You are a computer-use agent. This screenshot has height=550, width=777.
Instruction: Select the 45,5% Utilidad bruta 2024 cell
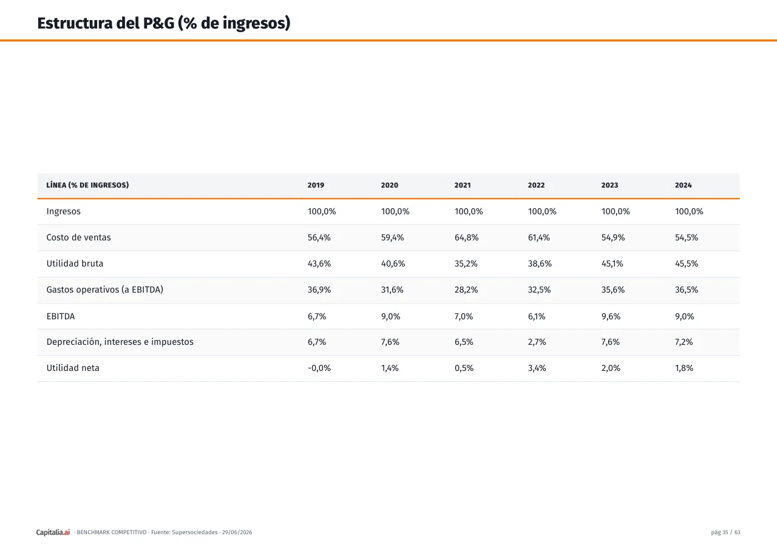pyautogui.click(x=687, y=263)
